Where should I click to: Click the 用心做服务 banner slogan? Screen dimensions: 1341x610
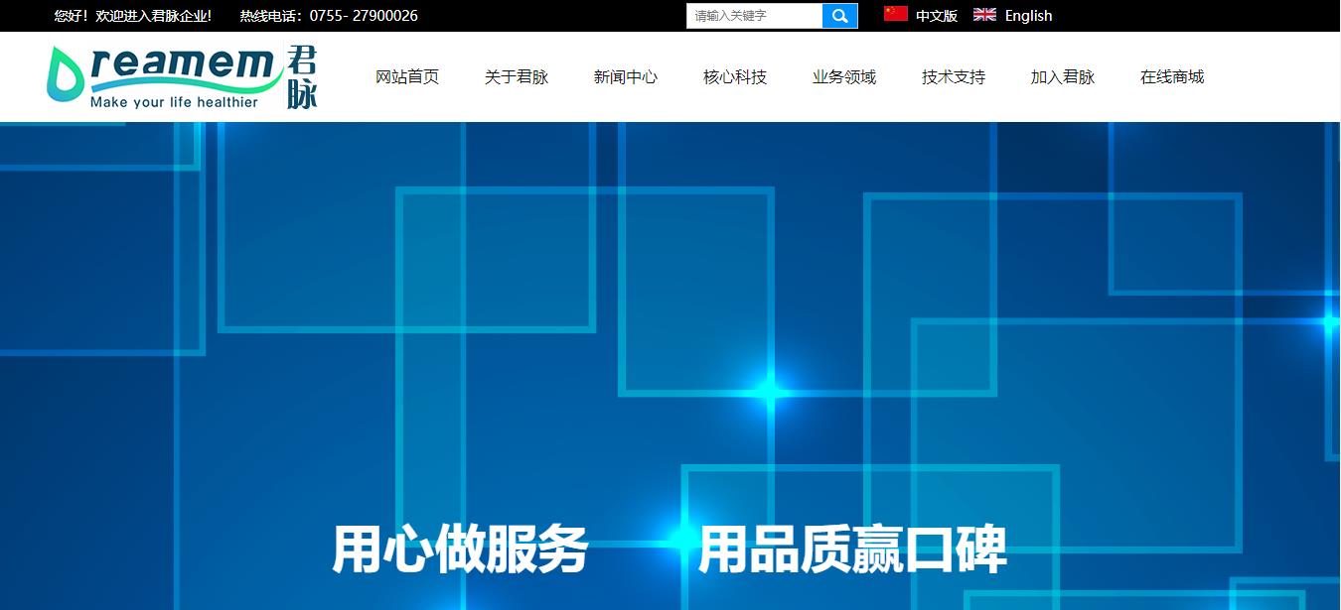[460, 549]
